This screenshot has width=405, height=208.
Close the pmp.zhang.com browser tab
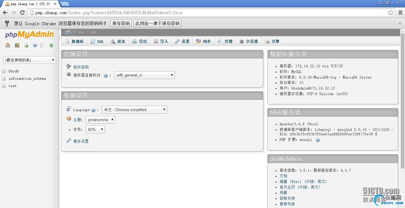click(x=55, y=4)
